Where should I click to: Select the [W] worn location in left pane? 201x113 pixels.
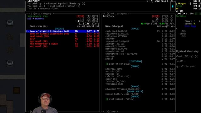(82, 21)
